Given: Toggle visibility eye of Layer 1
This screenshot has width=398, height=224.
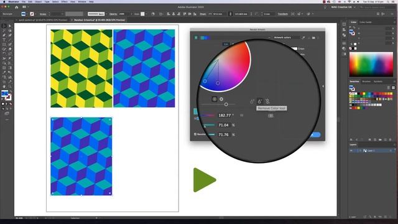Looking at the screenshot, I should click(x=351, y=151).
